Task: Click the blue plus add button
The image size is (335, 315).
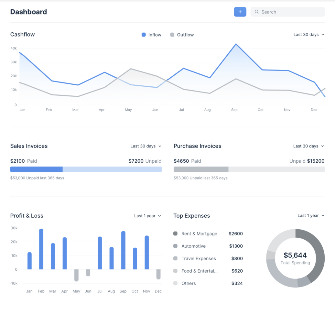Action: [240, 12]
